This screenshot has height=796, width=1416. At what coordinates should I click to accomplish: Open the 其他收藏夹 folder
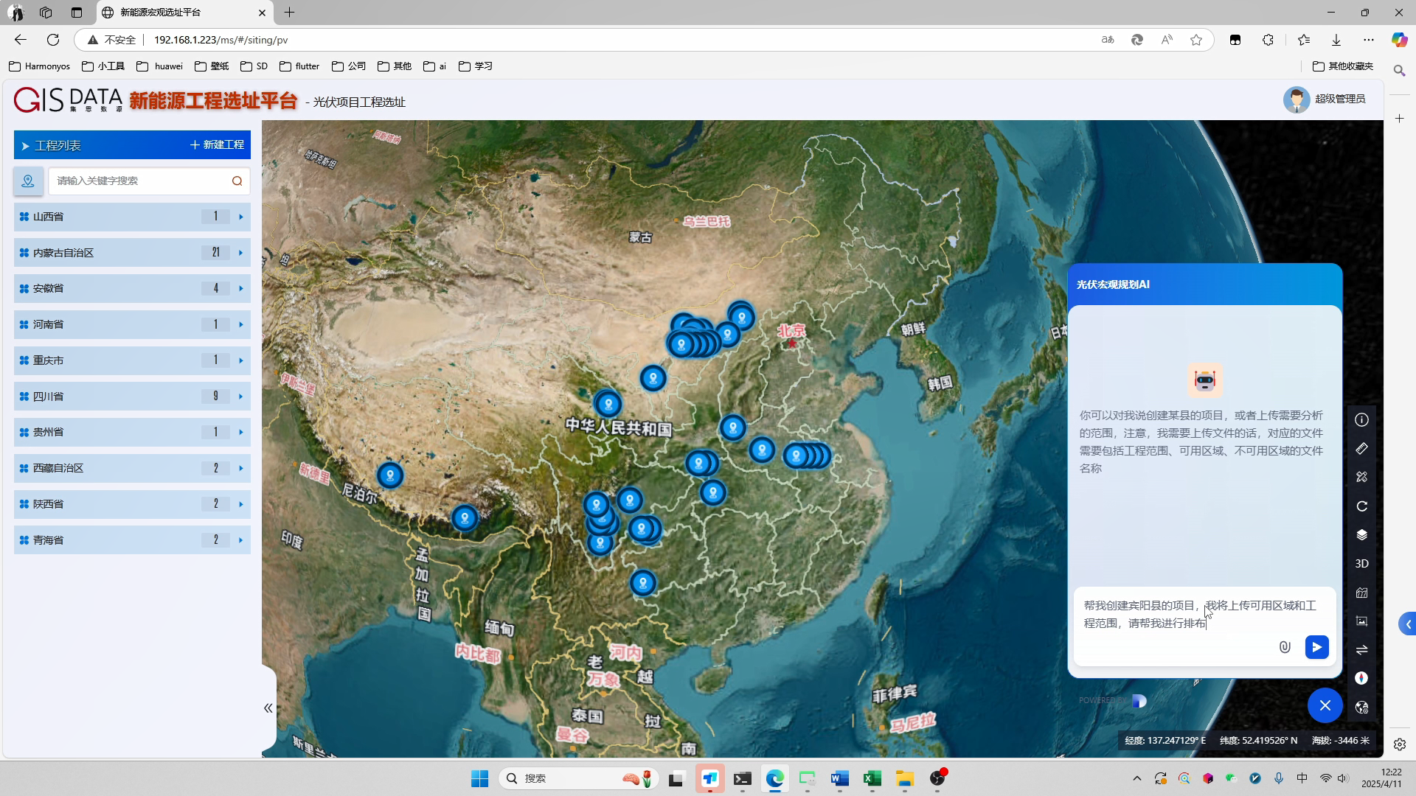click(x=1343, y=66)
